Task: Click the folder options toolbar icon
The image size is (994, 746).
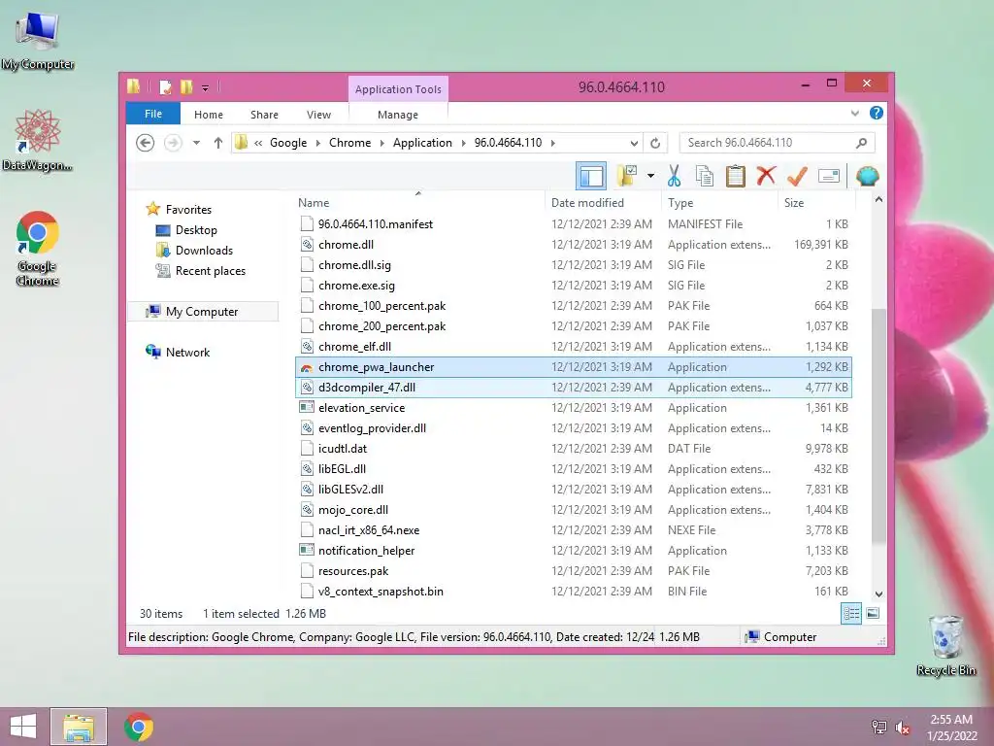Action: coord(626,176)
